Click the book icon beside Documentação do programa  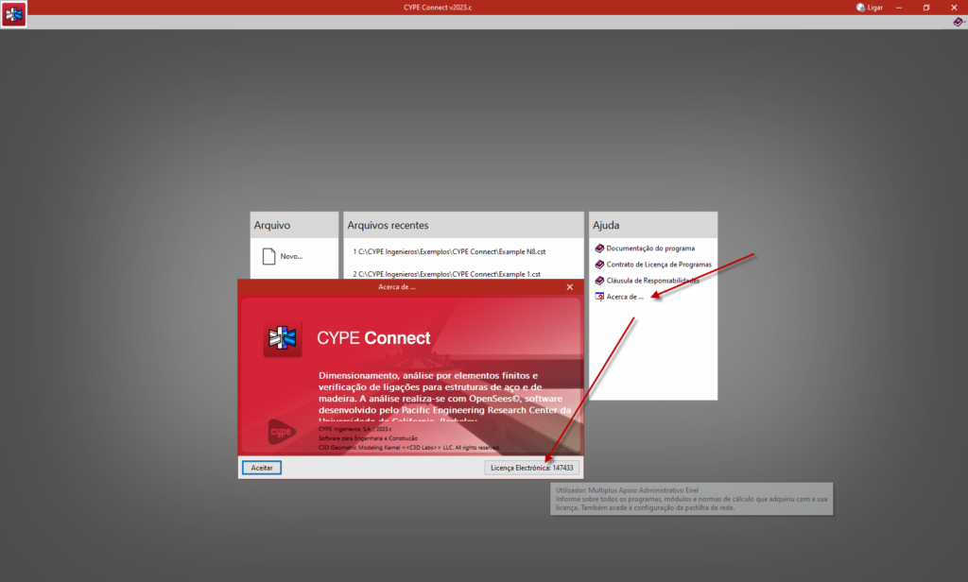tap(598, 248)
